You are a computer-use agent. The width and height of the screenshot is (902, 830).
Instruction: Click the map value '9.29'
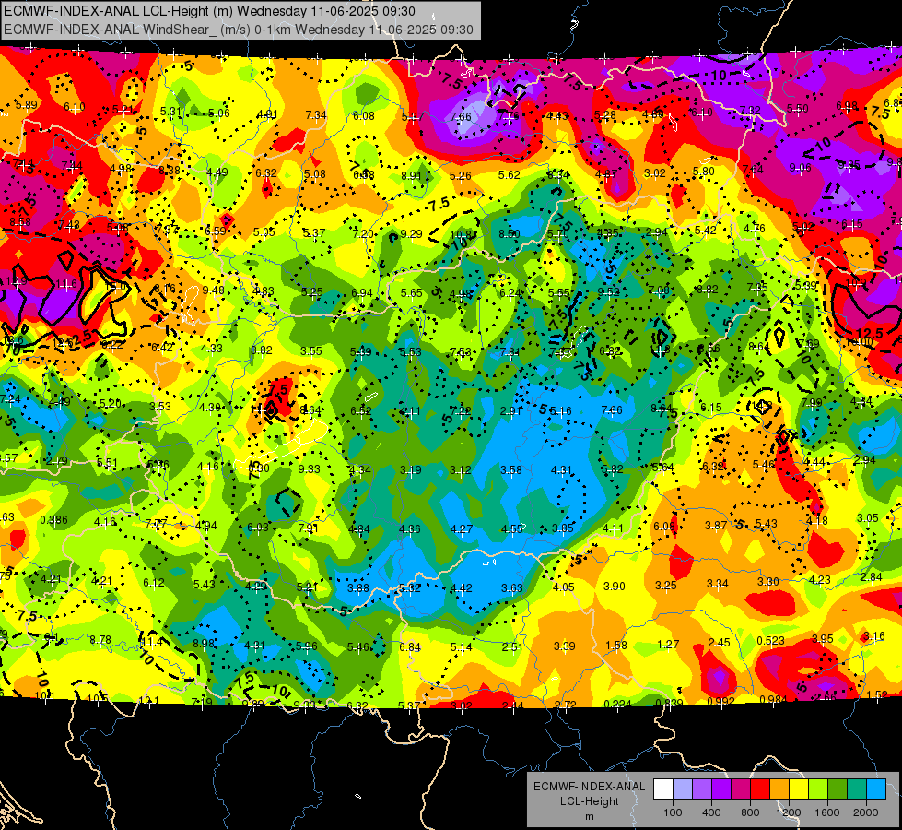pos(411,234)
